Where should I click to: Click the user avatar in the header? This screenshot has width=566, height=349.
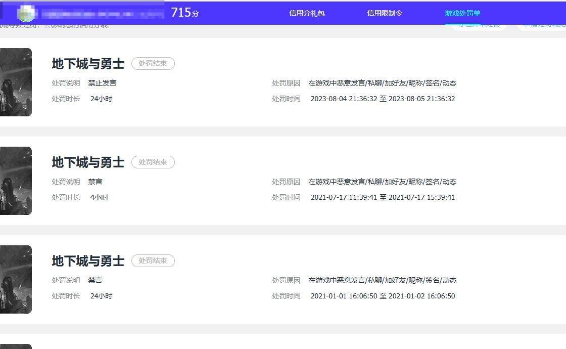27,13
